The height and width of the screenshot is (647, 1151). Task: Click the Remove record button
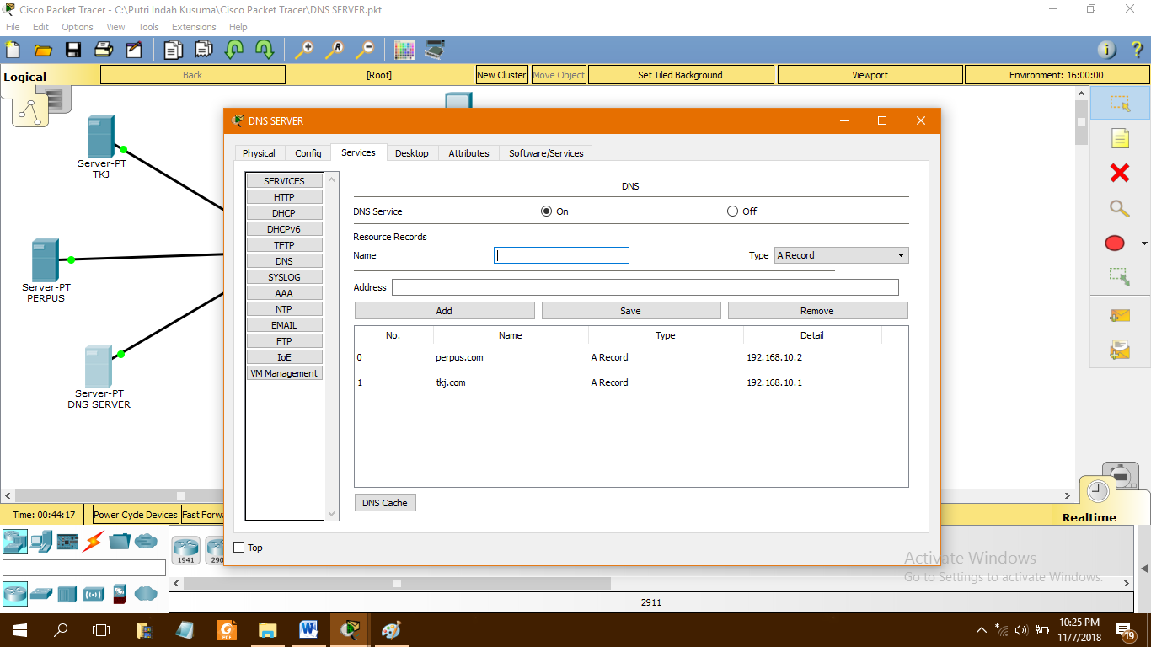pos(817,311)
